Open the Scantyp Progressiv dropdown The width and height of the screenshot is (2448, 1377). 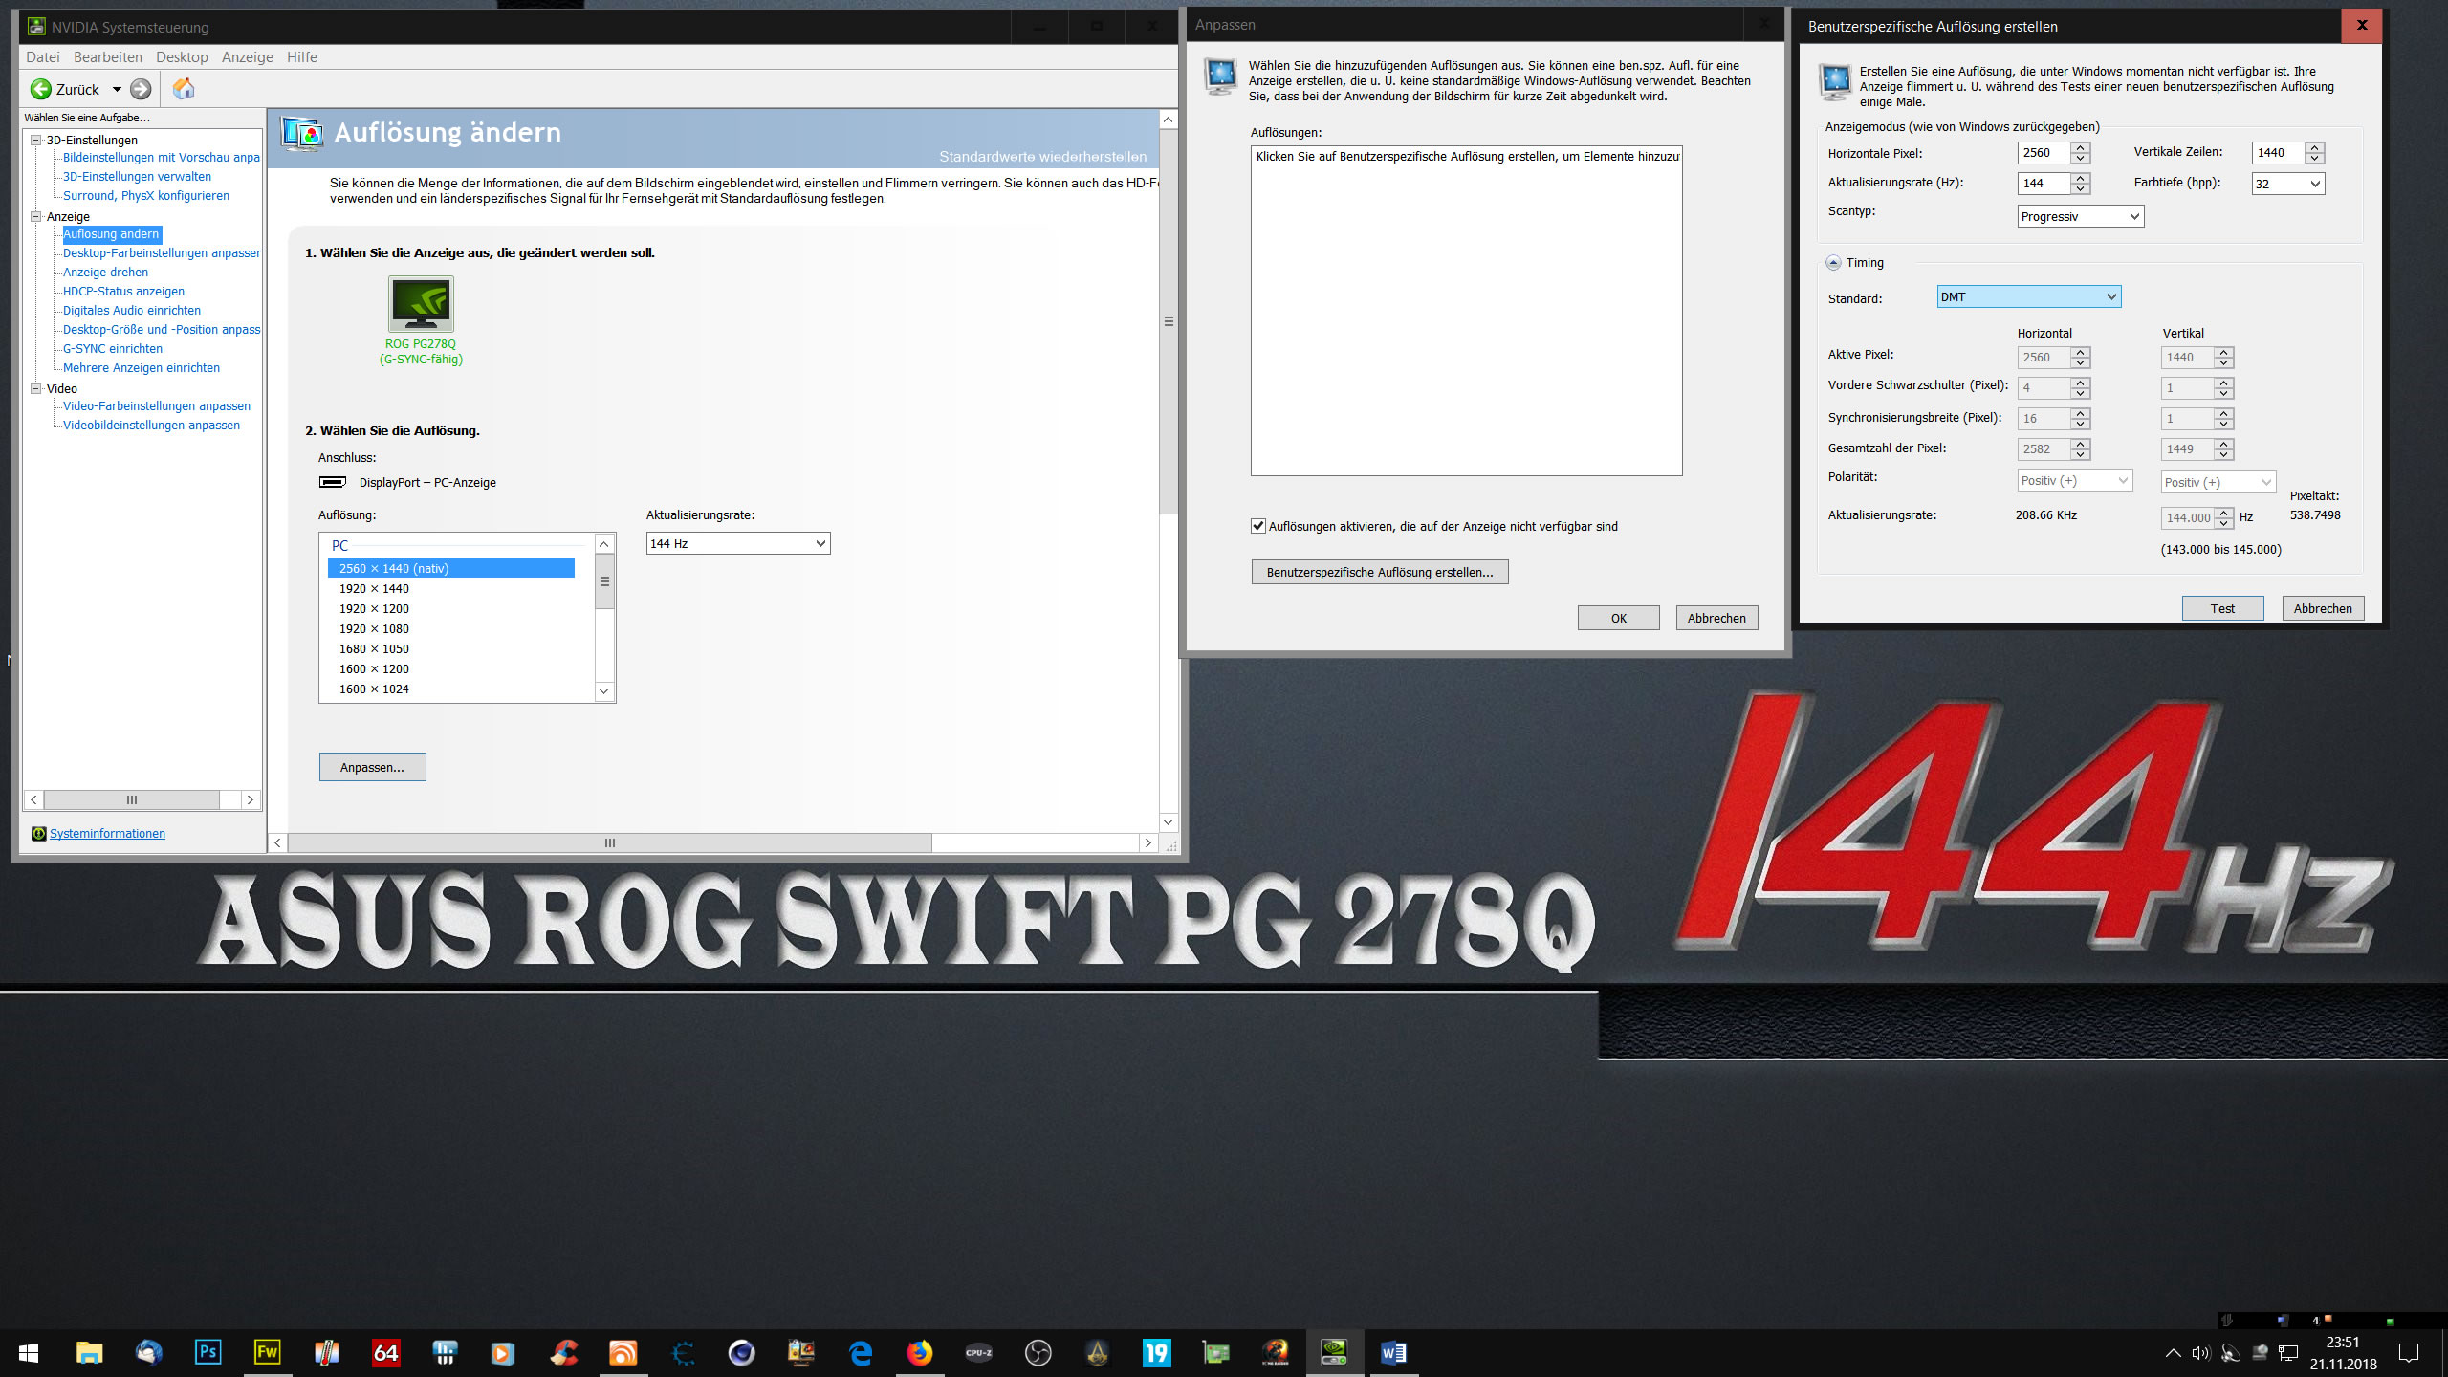click(x=2080, y=216)
